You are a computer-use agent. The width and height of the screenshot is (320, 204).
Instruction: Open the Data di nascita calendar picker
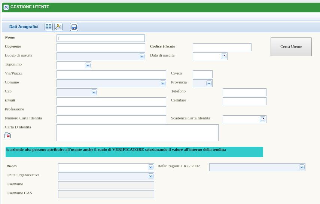pos(223,57)
